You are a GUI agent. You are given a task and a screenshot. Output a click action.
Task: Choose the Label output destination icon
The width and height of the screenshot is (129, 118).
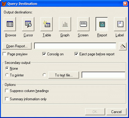tap(120, 24)
